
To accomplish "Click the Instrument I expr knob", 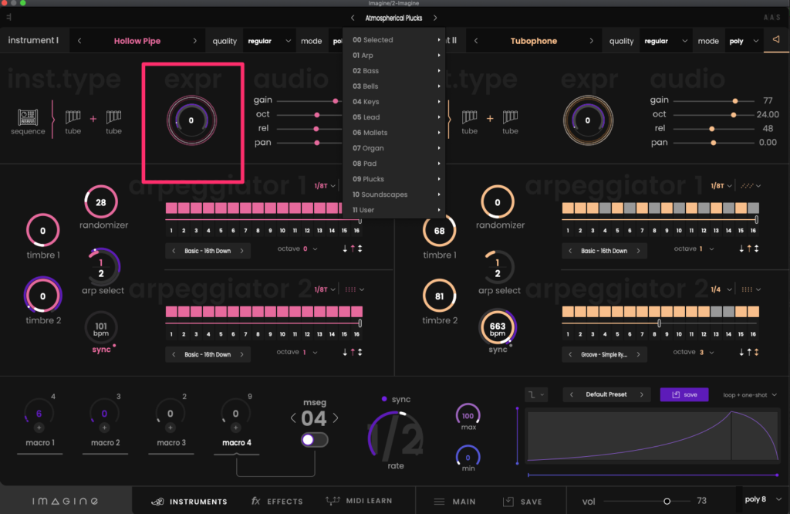I will [191, 120].
